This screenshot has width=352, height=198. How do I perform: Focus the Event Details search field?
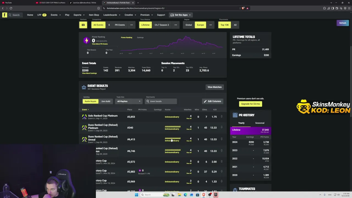161,101
